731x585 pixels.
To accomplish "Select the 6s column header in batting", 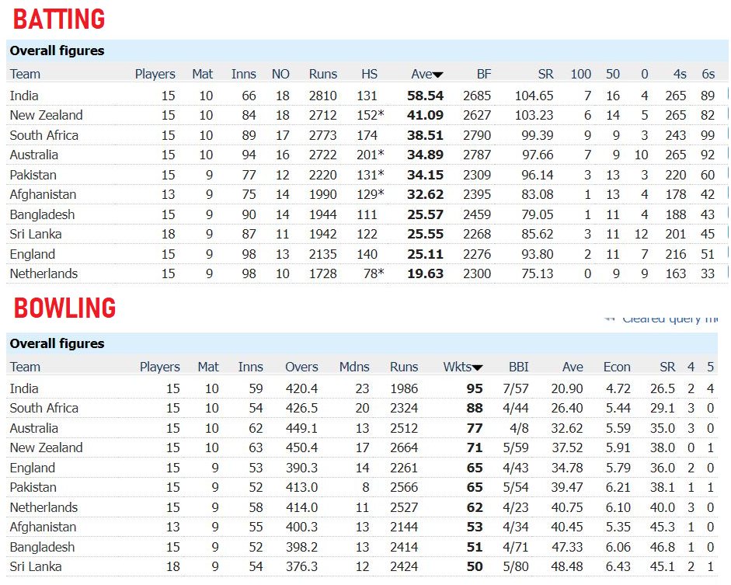I will point(708,75).
